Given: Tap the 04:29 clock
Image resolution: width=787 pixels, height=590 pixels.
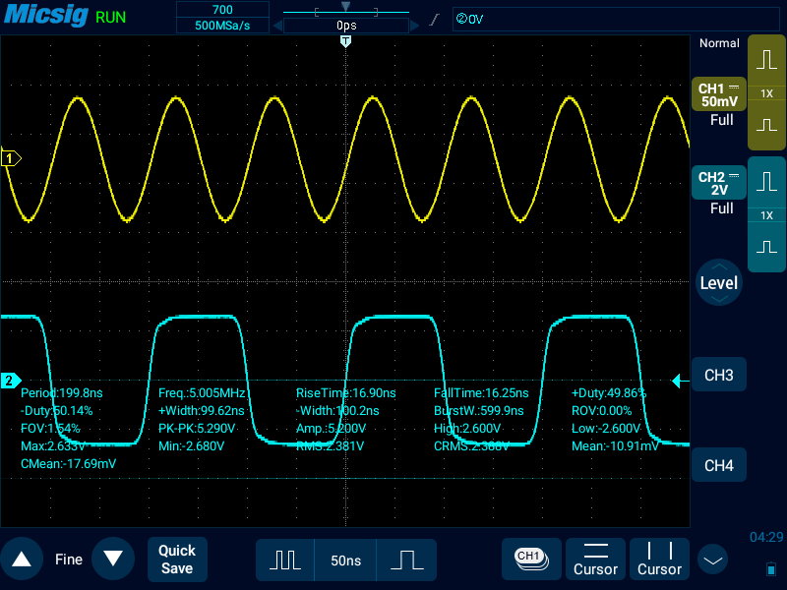Looking at the screenshot, I should tap(766, 537).
